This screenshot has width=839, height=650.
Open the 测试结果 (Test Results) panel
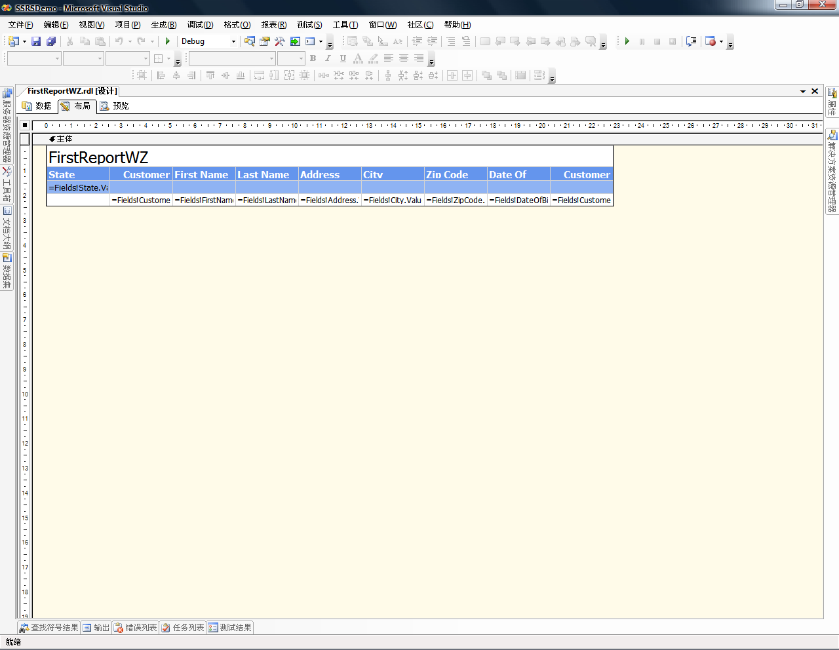(x=230, y=628)
